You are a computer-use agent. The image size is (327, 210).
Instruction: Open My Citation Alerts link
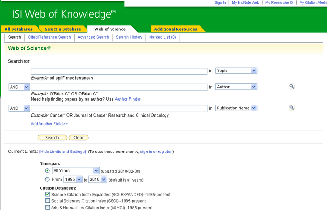(313, 3)
